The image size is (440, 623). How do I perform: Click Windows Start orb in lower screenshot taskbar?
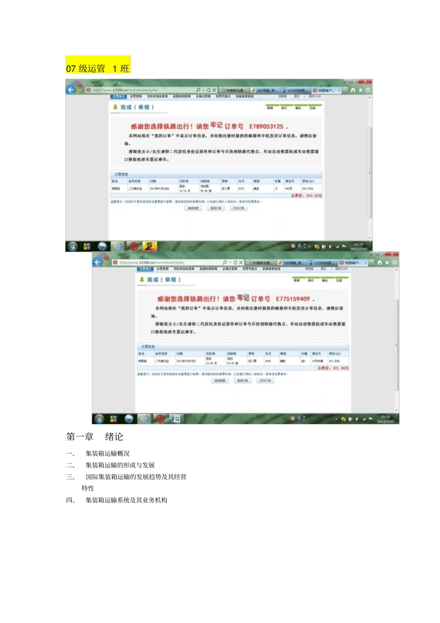tap(99, 419)
